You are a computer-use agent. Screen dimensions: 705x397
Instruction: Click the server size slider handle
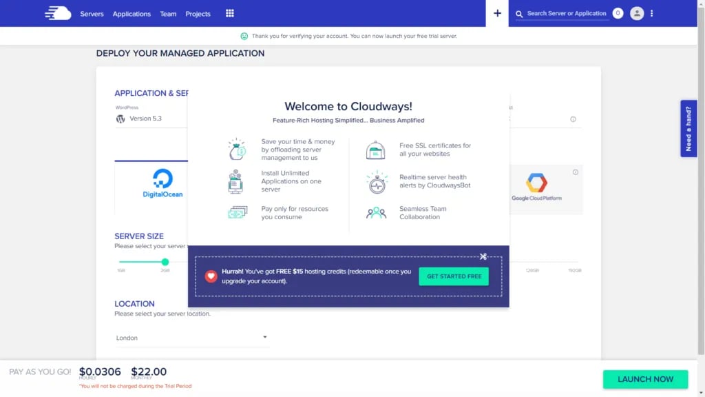[165, 261]
